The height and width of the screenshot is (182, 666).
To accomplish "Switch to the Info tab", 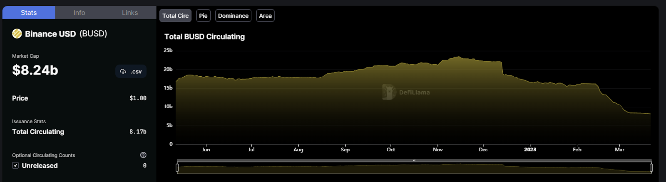I will [79, 13].
